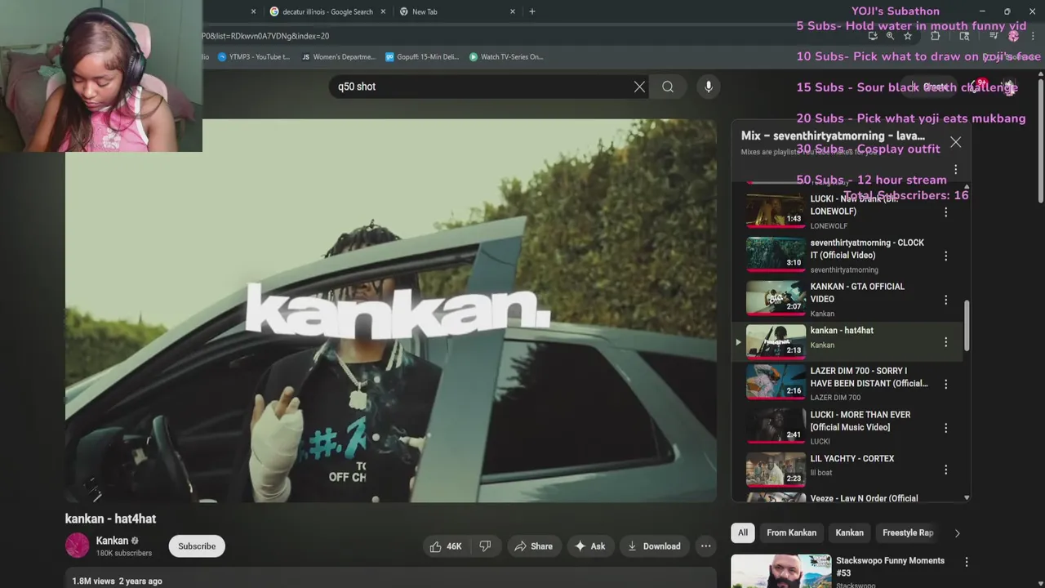Download the video
The image size is (1045, 588).
[654, 546]
